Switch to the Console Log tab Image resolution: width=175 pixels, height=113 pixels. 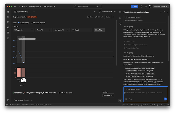click(x=28, y=100)
